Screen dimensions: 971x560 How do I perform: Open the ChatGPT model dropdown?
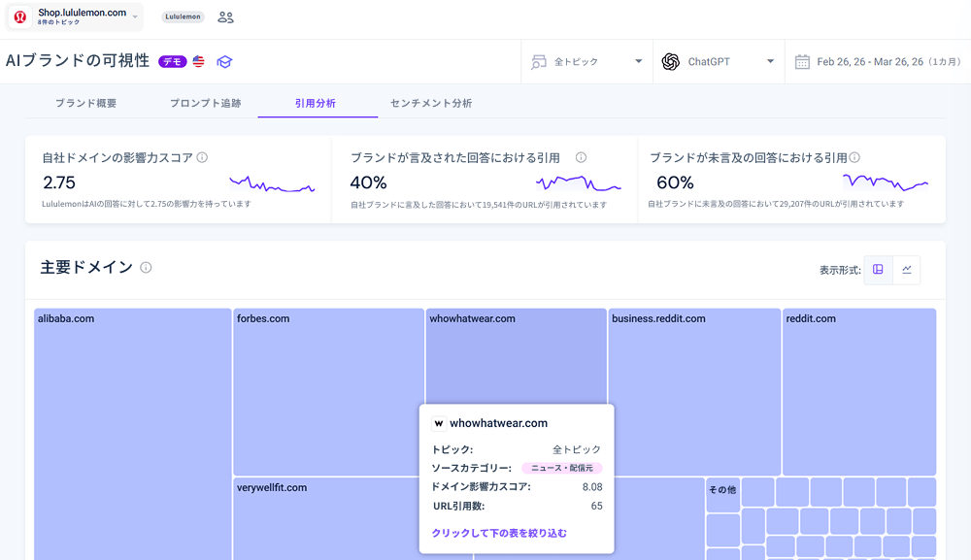pos(719,62)
